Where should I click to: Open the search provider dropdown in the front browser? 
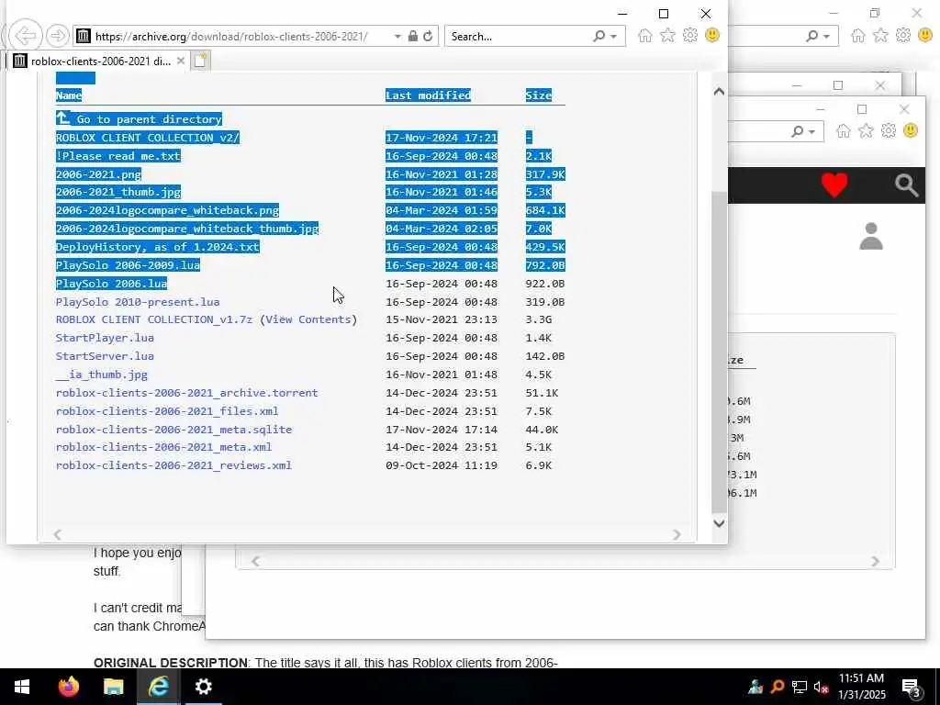(614, 37)
